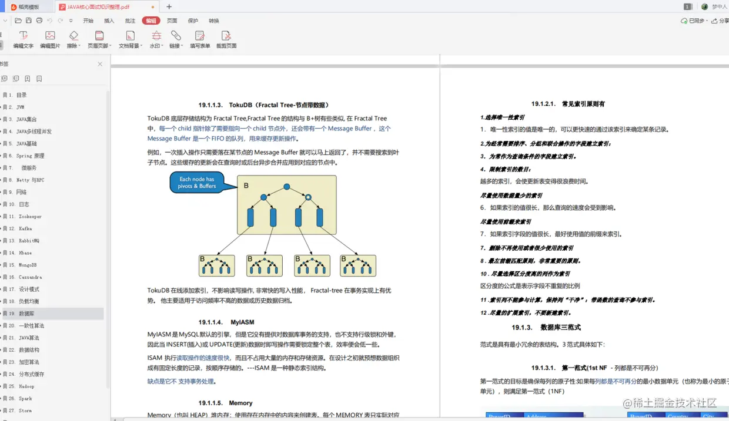The width and height of the screenshot is (729, 421).
Task: Select the JAVA核心面试知识整理.pdf document tab
Action: point(108,7)
